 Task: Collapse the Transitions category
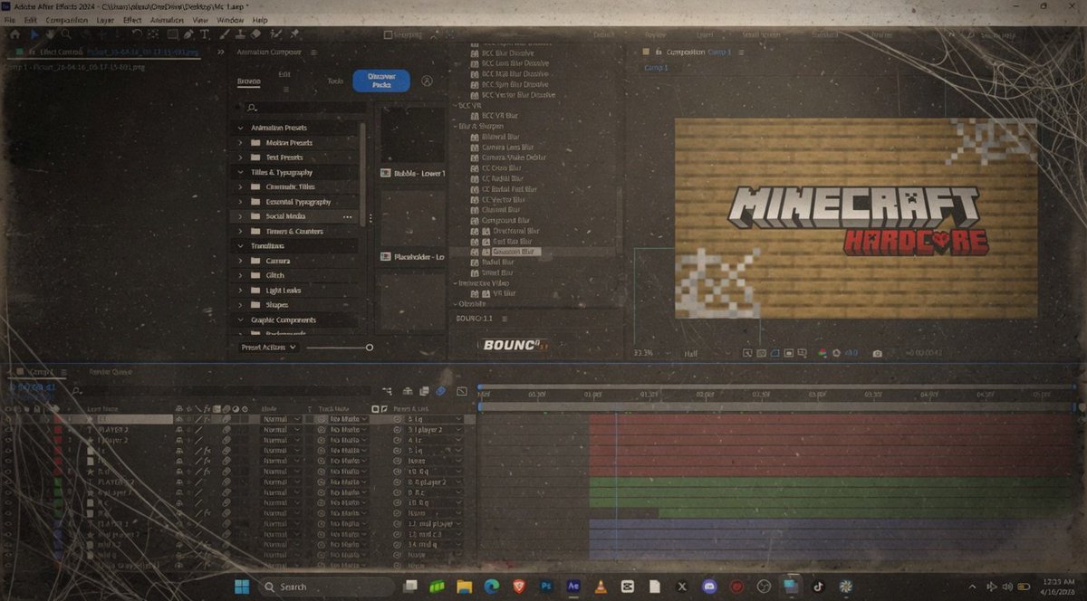coord(240,246)
